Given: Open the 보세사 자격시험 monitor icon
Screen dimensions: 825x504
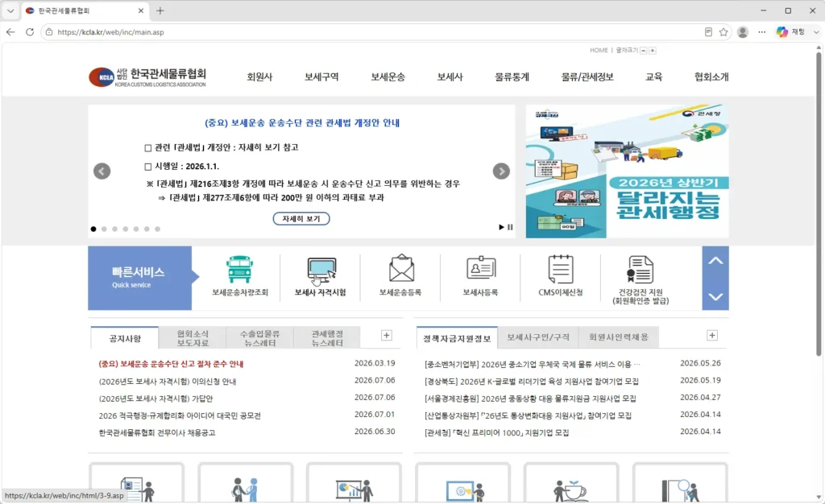Looking at the screenshot, I should (321, 271).
